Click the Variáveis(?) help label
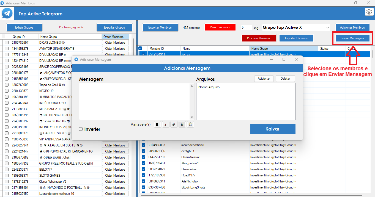 tap(141, 124)
